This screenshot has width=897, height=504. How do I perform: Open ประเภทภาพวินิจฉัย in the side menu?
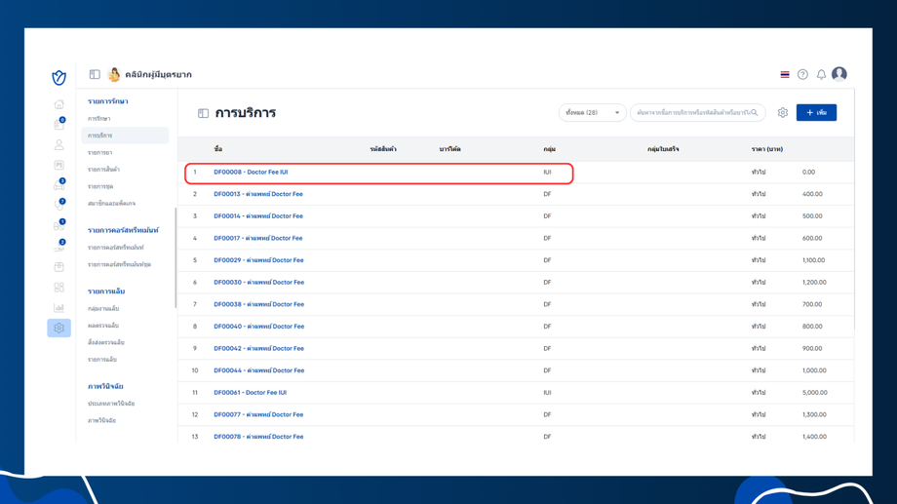click(x=111, y=404)
